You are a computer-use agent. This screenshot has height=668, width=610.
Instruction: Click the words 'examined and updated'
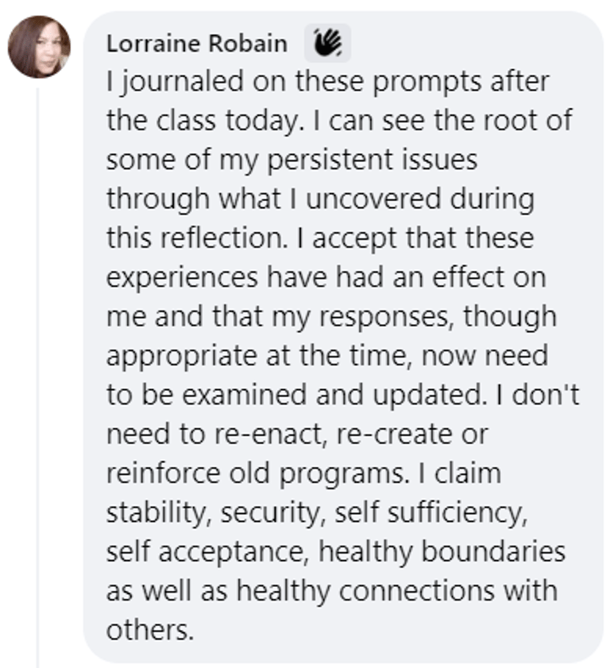click(334, 396)
